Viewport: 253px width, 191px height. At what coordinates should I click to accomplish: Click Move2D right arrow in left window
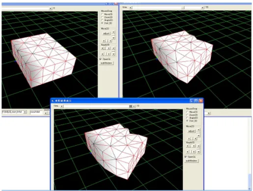click(x=110, y=41)
